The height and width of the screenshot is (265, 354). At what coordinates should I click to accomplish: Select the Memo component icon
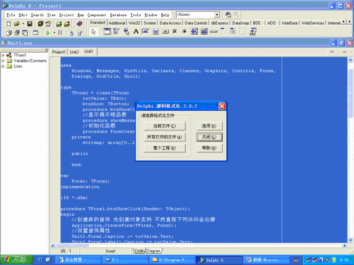coord(156,31)
